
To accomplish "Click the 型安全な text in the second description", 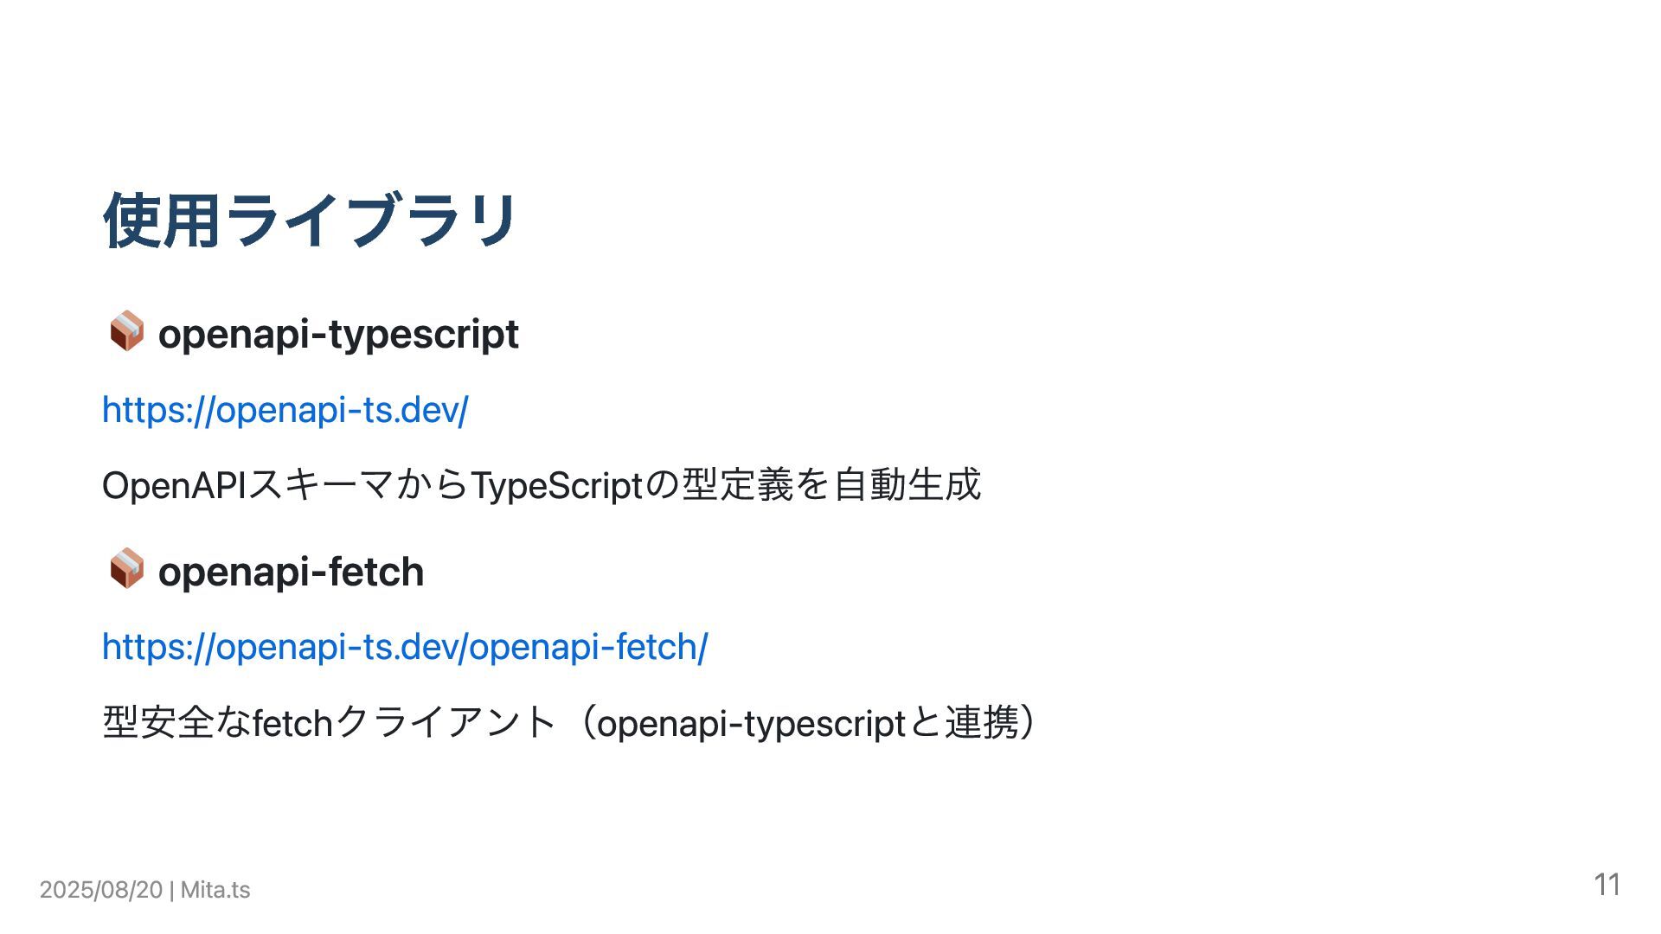I will [x=176, y=721].
